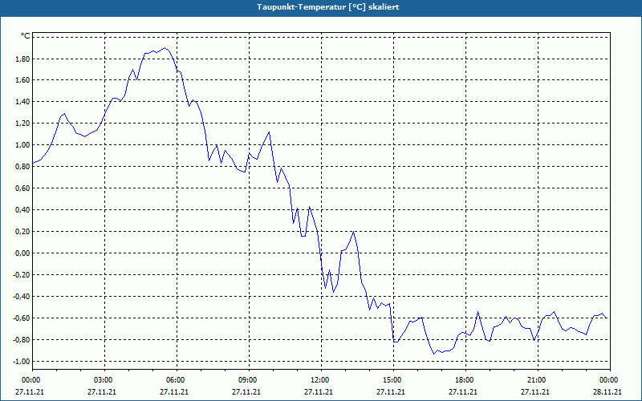Click the -1,00 y-axis value

coord(21,362)
